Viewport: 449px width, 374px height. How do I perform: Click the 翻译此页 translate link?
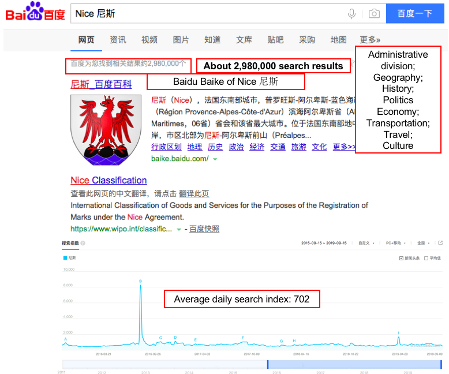coord(194,194)
